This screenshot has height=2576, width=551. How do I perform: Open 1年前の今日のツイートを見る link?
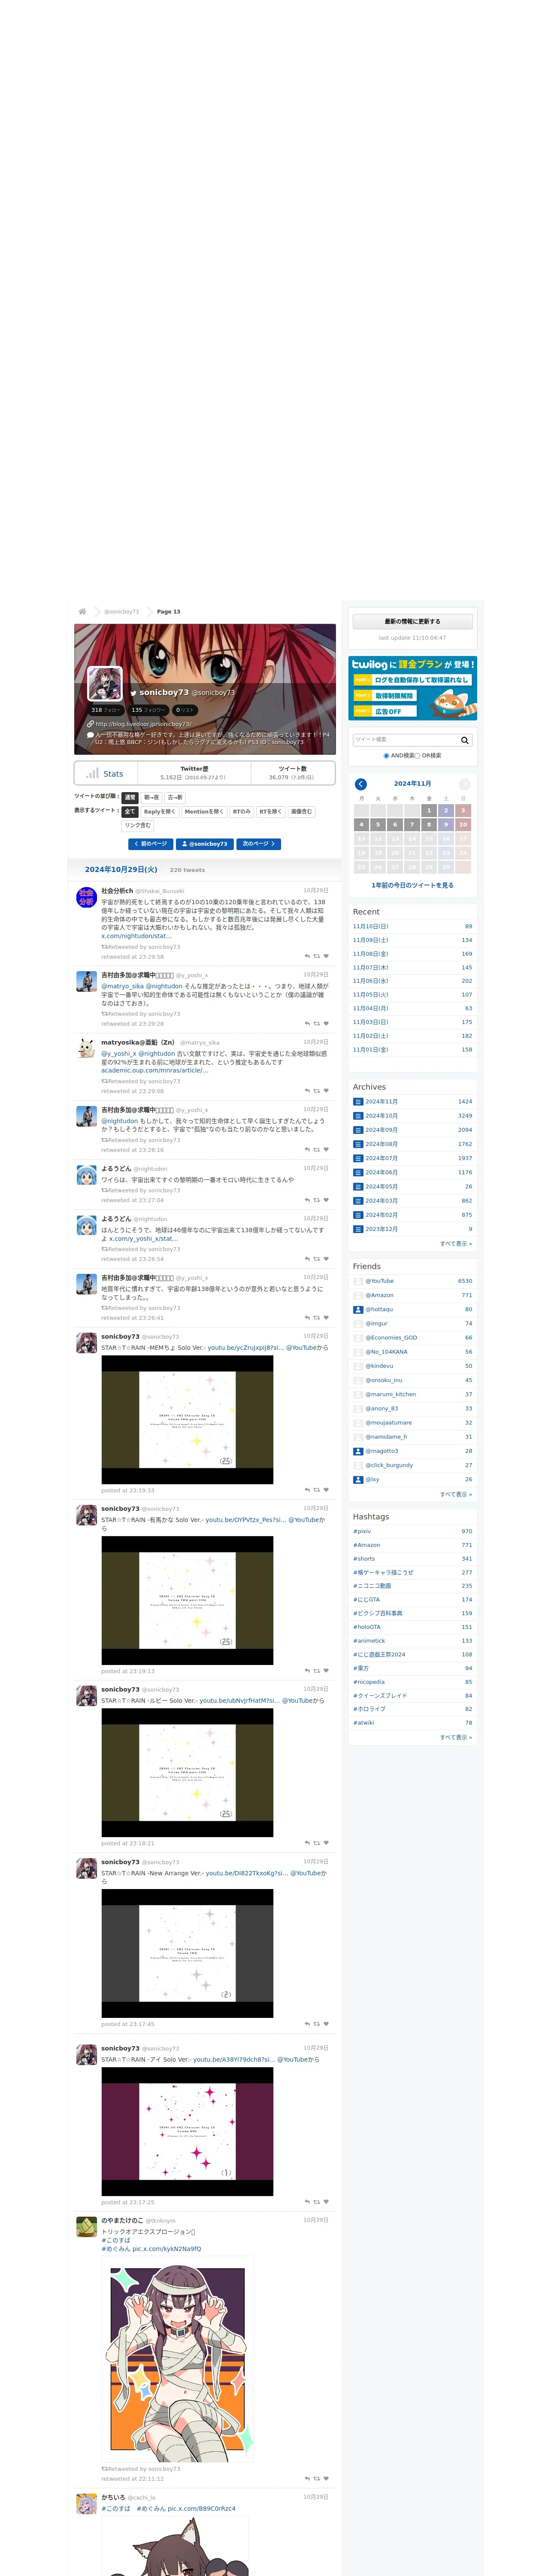(x=413, y=885)
